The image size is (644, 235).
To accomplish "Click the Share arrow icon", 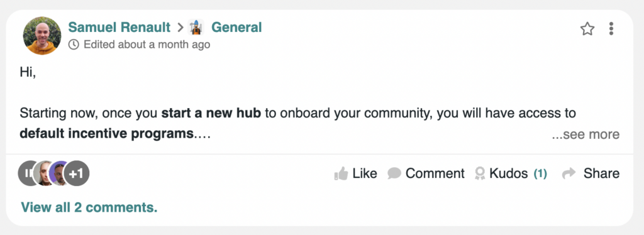I will tap(569, 173).
